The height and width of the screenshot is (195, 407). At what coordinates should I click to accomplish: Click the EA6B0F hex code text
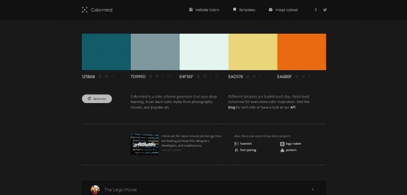[x=285, y=77]
